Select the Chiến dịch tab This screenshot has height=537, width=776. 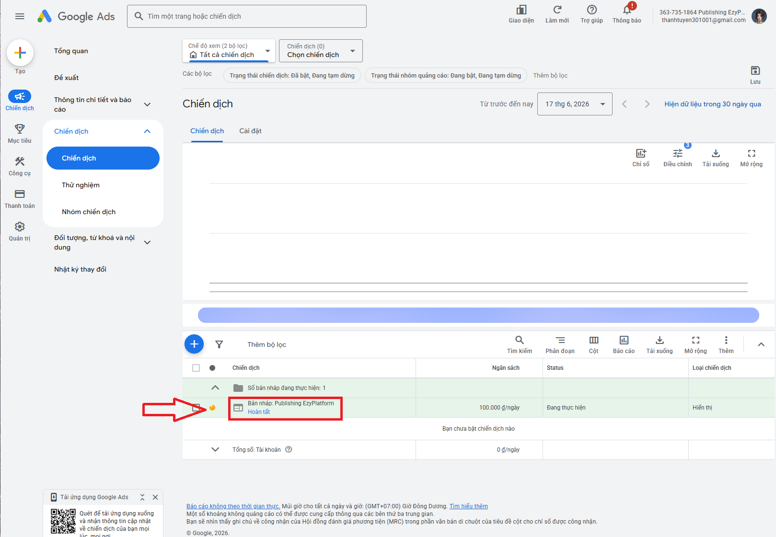tap(207, 131)
